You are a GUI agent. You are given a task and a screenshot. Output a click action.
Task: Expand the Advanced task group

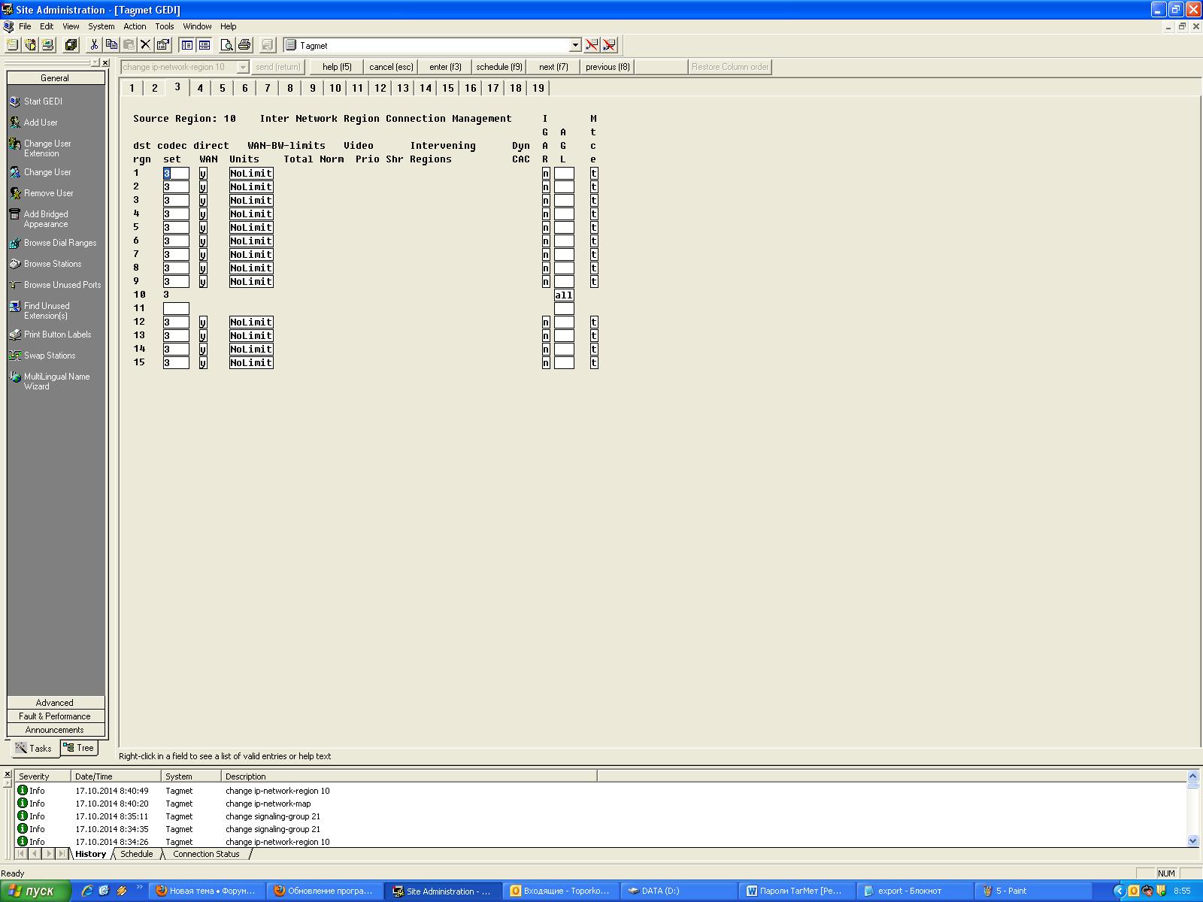click(56, 703)
